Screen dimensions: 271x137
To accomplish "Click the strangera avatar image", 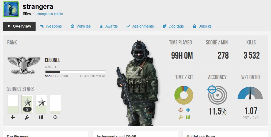I will (x=11, y=9).
